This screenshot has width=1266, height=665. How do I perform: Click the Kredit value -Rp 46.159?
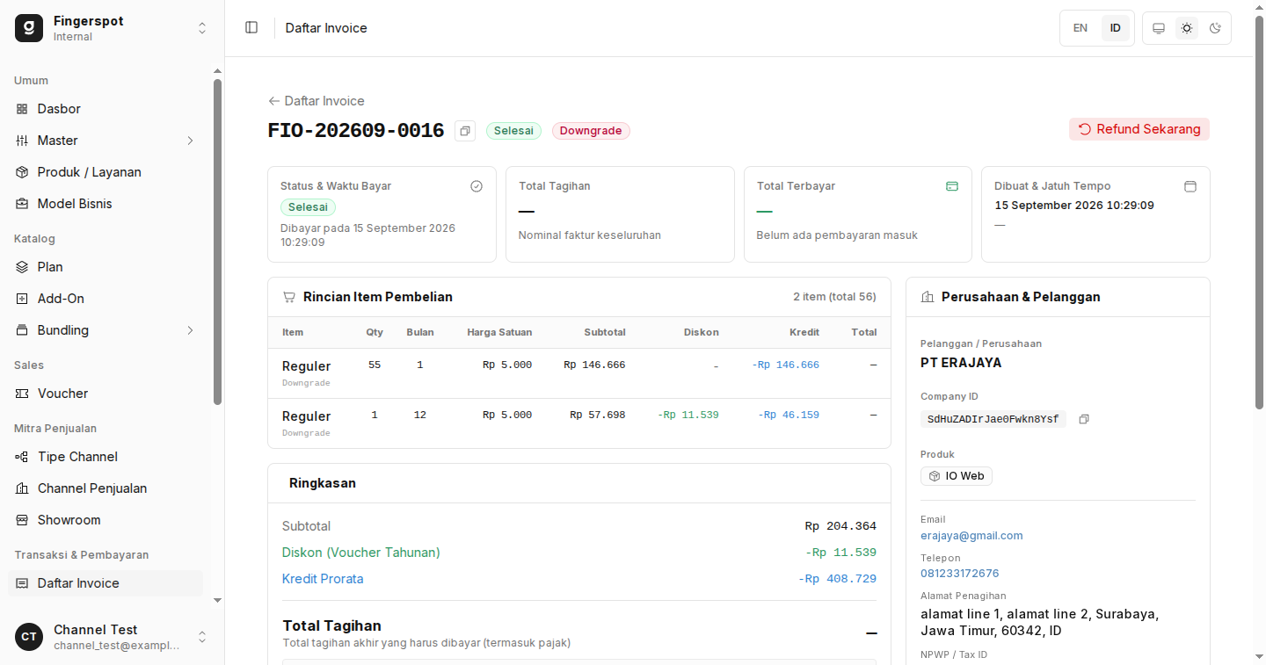[789, 415]
